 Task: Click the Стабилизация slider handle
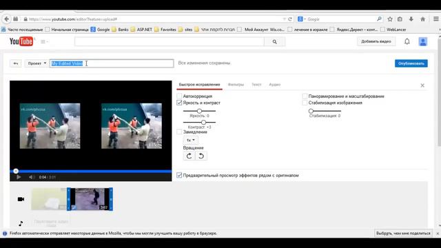(x=311, y=111)
